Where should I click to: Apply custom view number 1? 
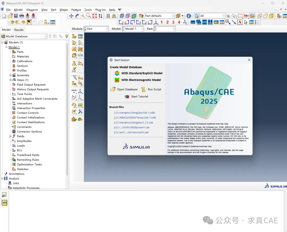click(x=162, y=22)
